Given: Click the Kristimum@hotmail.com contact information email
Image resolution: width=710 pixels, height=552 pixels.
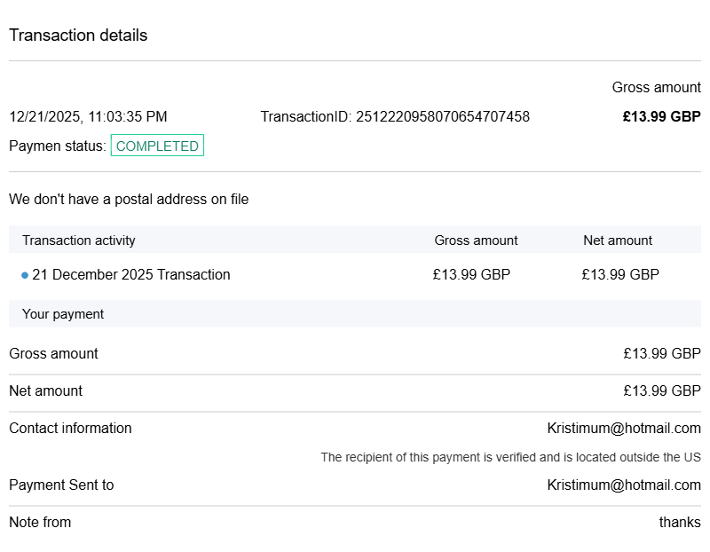Looking at the screenshot, I should [x=624, y=429].
